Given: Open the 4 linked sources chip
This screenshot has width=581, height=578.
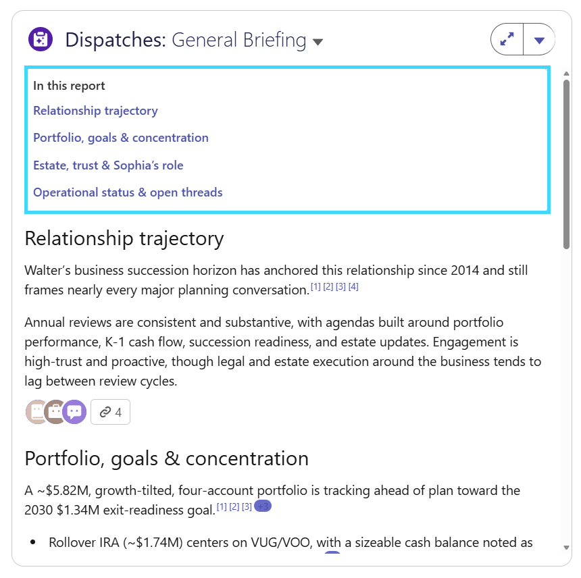Looking at the screenshot, I should (x=110, y=412).
